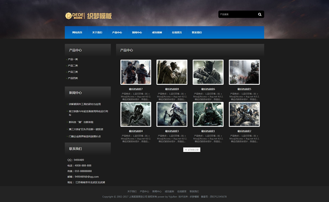Open the 网站首页 navigation tab
Viewport: 329px width, 202px height.
pos(77,32)
